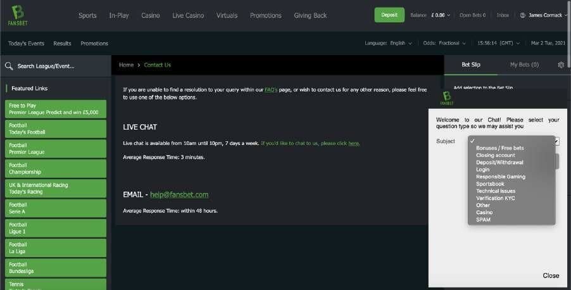Image resolution: width=571 pixels, height=290 pixels.
Task: Open the Results page
Action: [x=62, y=43]
